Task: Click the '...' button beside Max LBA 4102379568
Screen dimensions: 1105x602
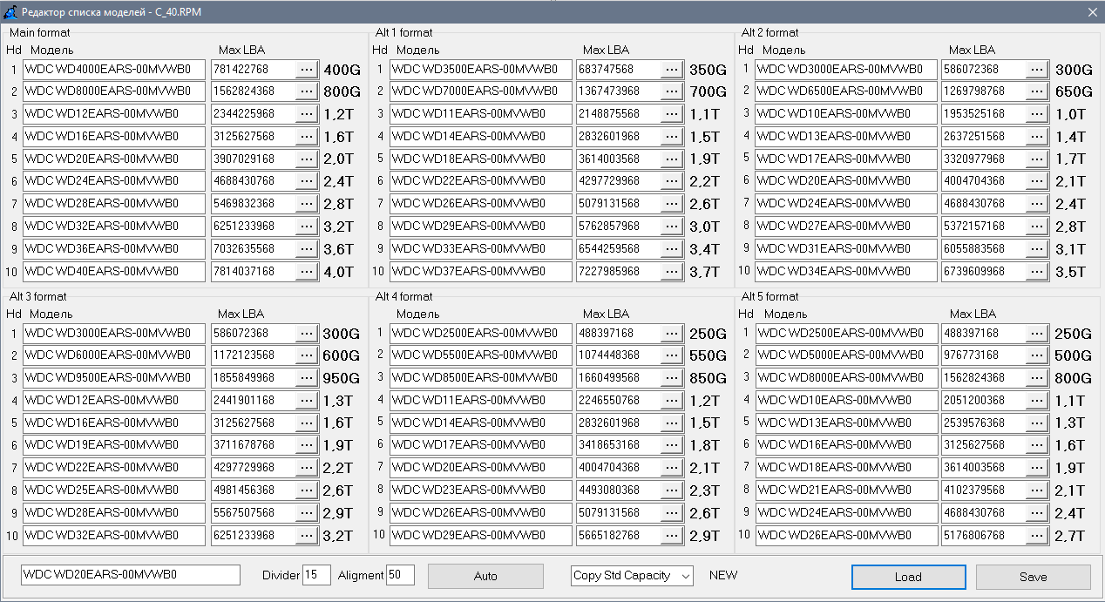Action: pyautogui.click(x=1038, y=490)
